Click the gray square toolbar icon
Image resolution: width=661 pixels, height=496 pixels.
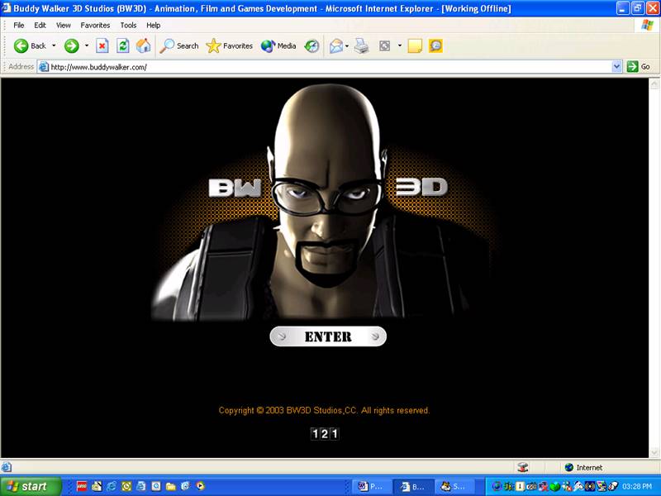coord(384,45)
